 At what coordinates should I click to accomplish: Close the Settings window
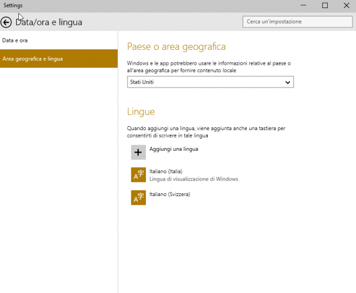[x=346, y=6]
